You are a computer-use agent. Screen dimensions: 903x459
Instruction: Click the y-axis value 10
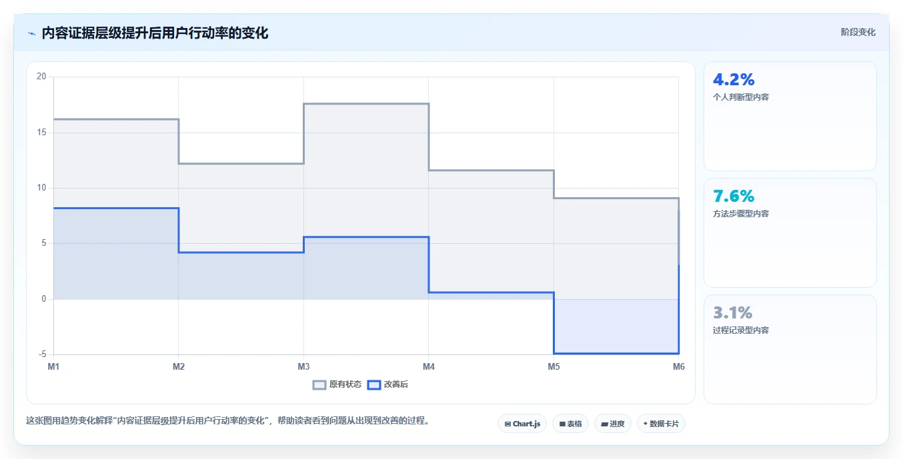click(41, 188)
